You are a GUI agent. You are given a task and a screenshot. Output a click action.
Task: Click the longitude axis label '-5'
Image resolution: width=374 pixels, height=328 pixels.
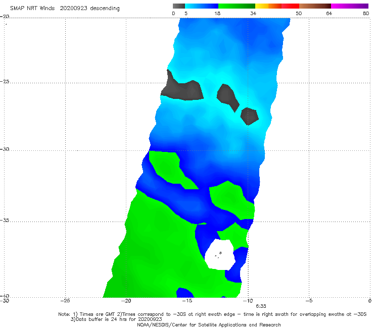309,301
